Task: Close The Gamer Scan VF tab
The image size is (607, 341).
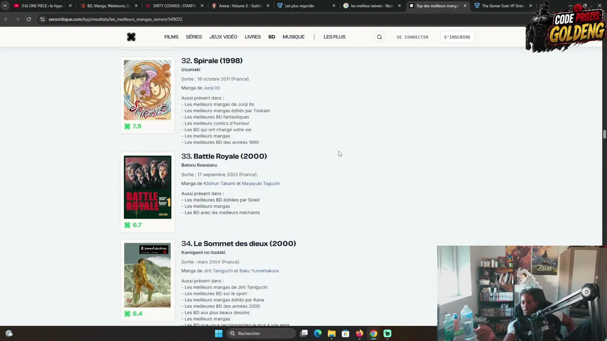Action: tap(530, 6)
